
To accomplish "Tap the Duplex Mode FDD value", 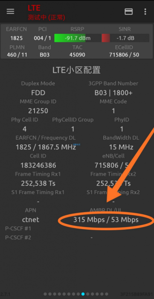I will tap(38, 93).
